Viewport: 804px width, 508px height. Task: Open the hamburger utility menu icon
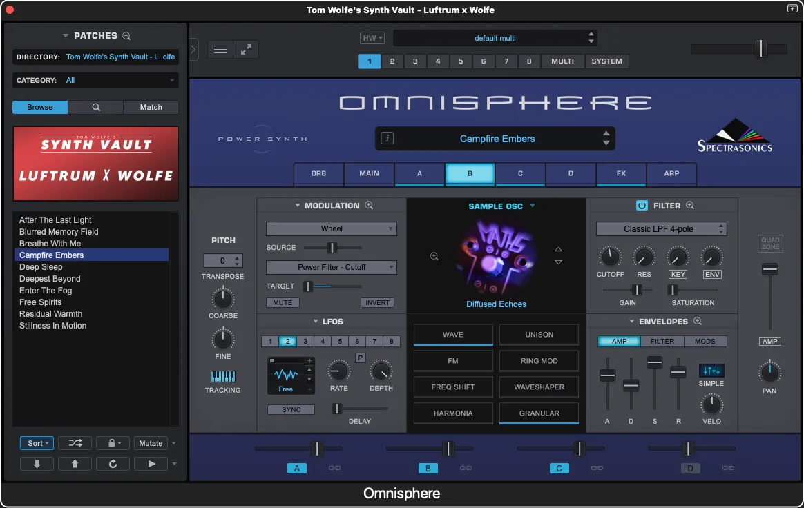coord(220,49)
